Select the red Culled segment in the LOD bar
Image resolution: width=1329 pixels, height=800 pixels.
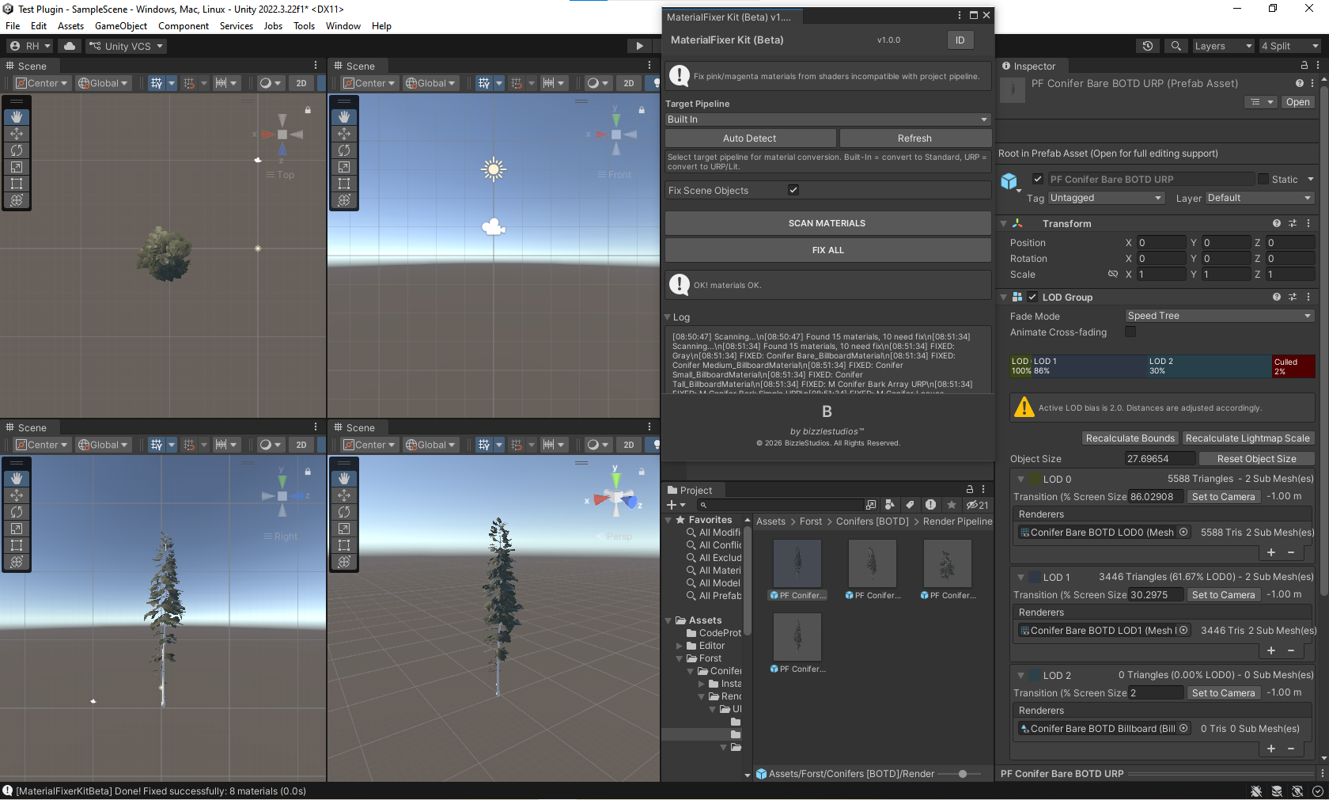point(1293,366)
